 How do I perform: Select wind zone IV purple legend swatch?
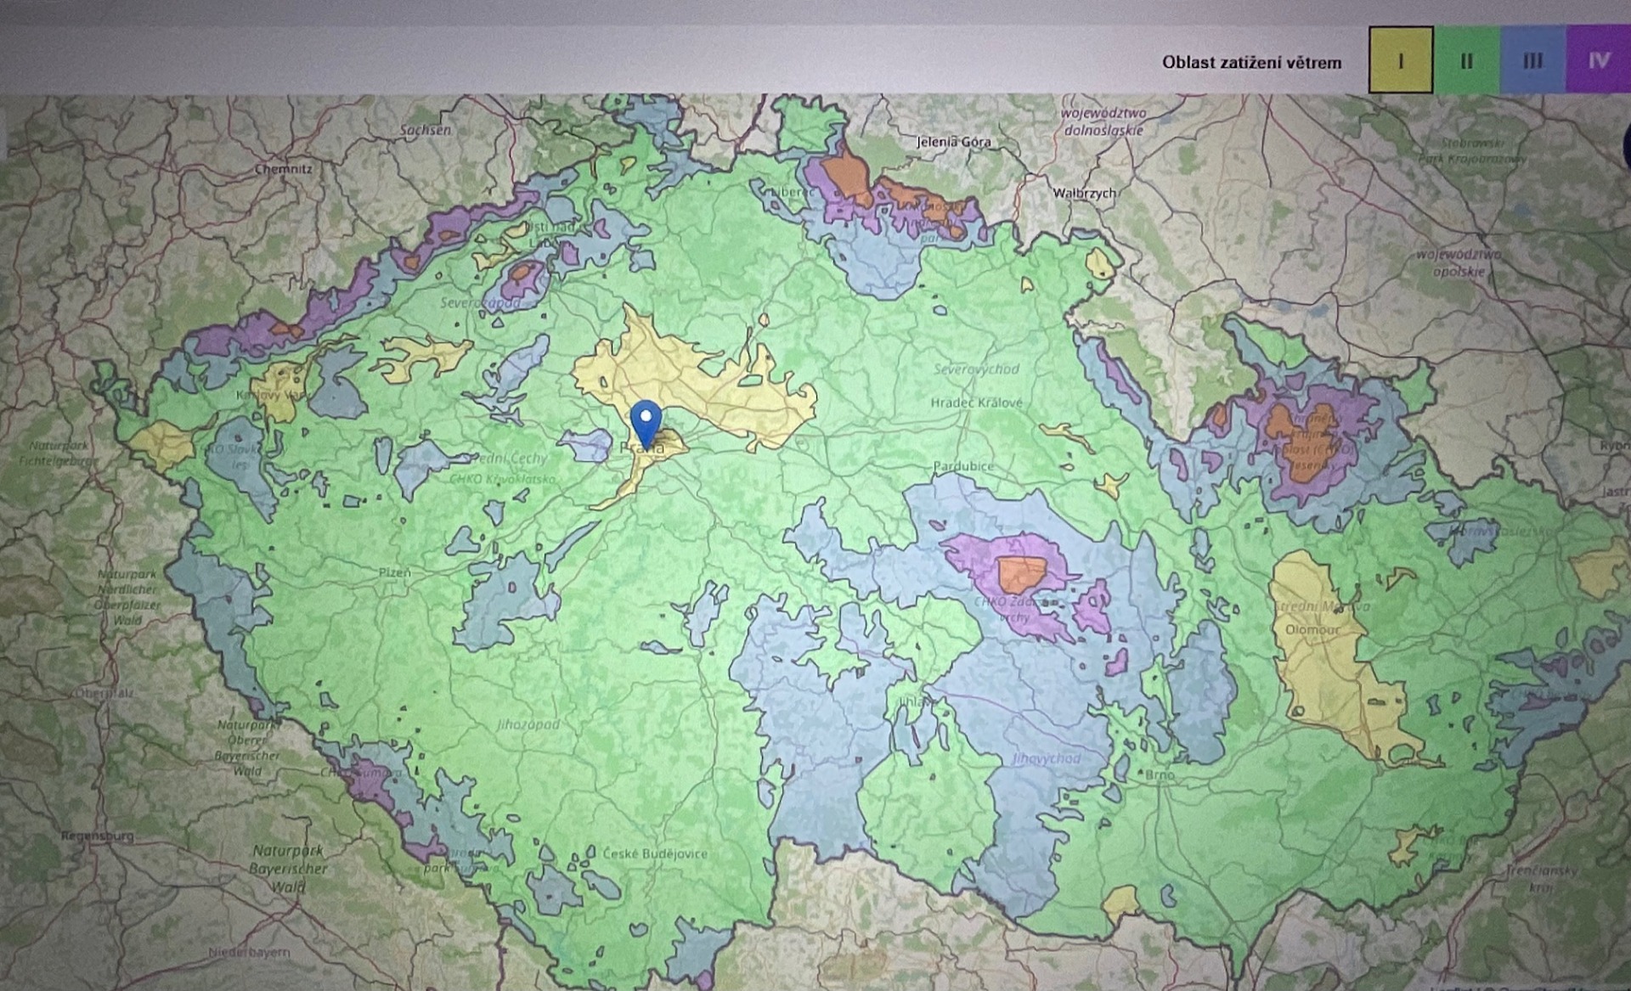[1598, 60]
